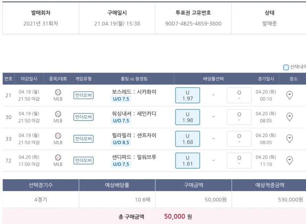Open venue location pin for match 72

(x=289, y=160)
